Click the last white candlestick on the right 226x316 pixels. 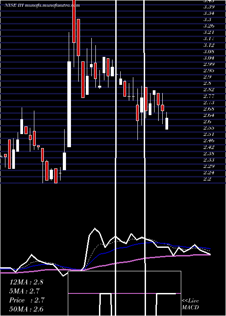[167, 124]
